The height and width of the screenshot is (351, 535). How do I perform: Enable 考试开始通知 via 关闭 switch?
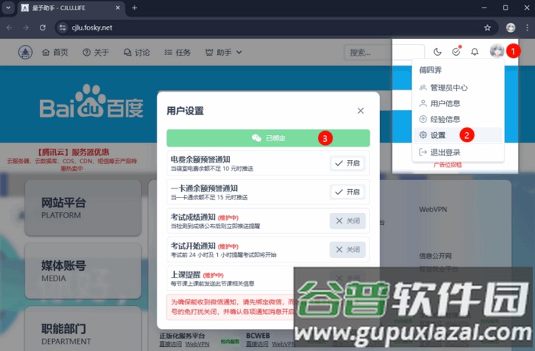point(348,250)
